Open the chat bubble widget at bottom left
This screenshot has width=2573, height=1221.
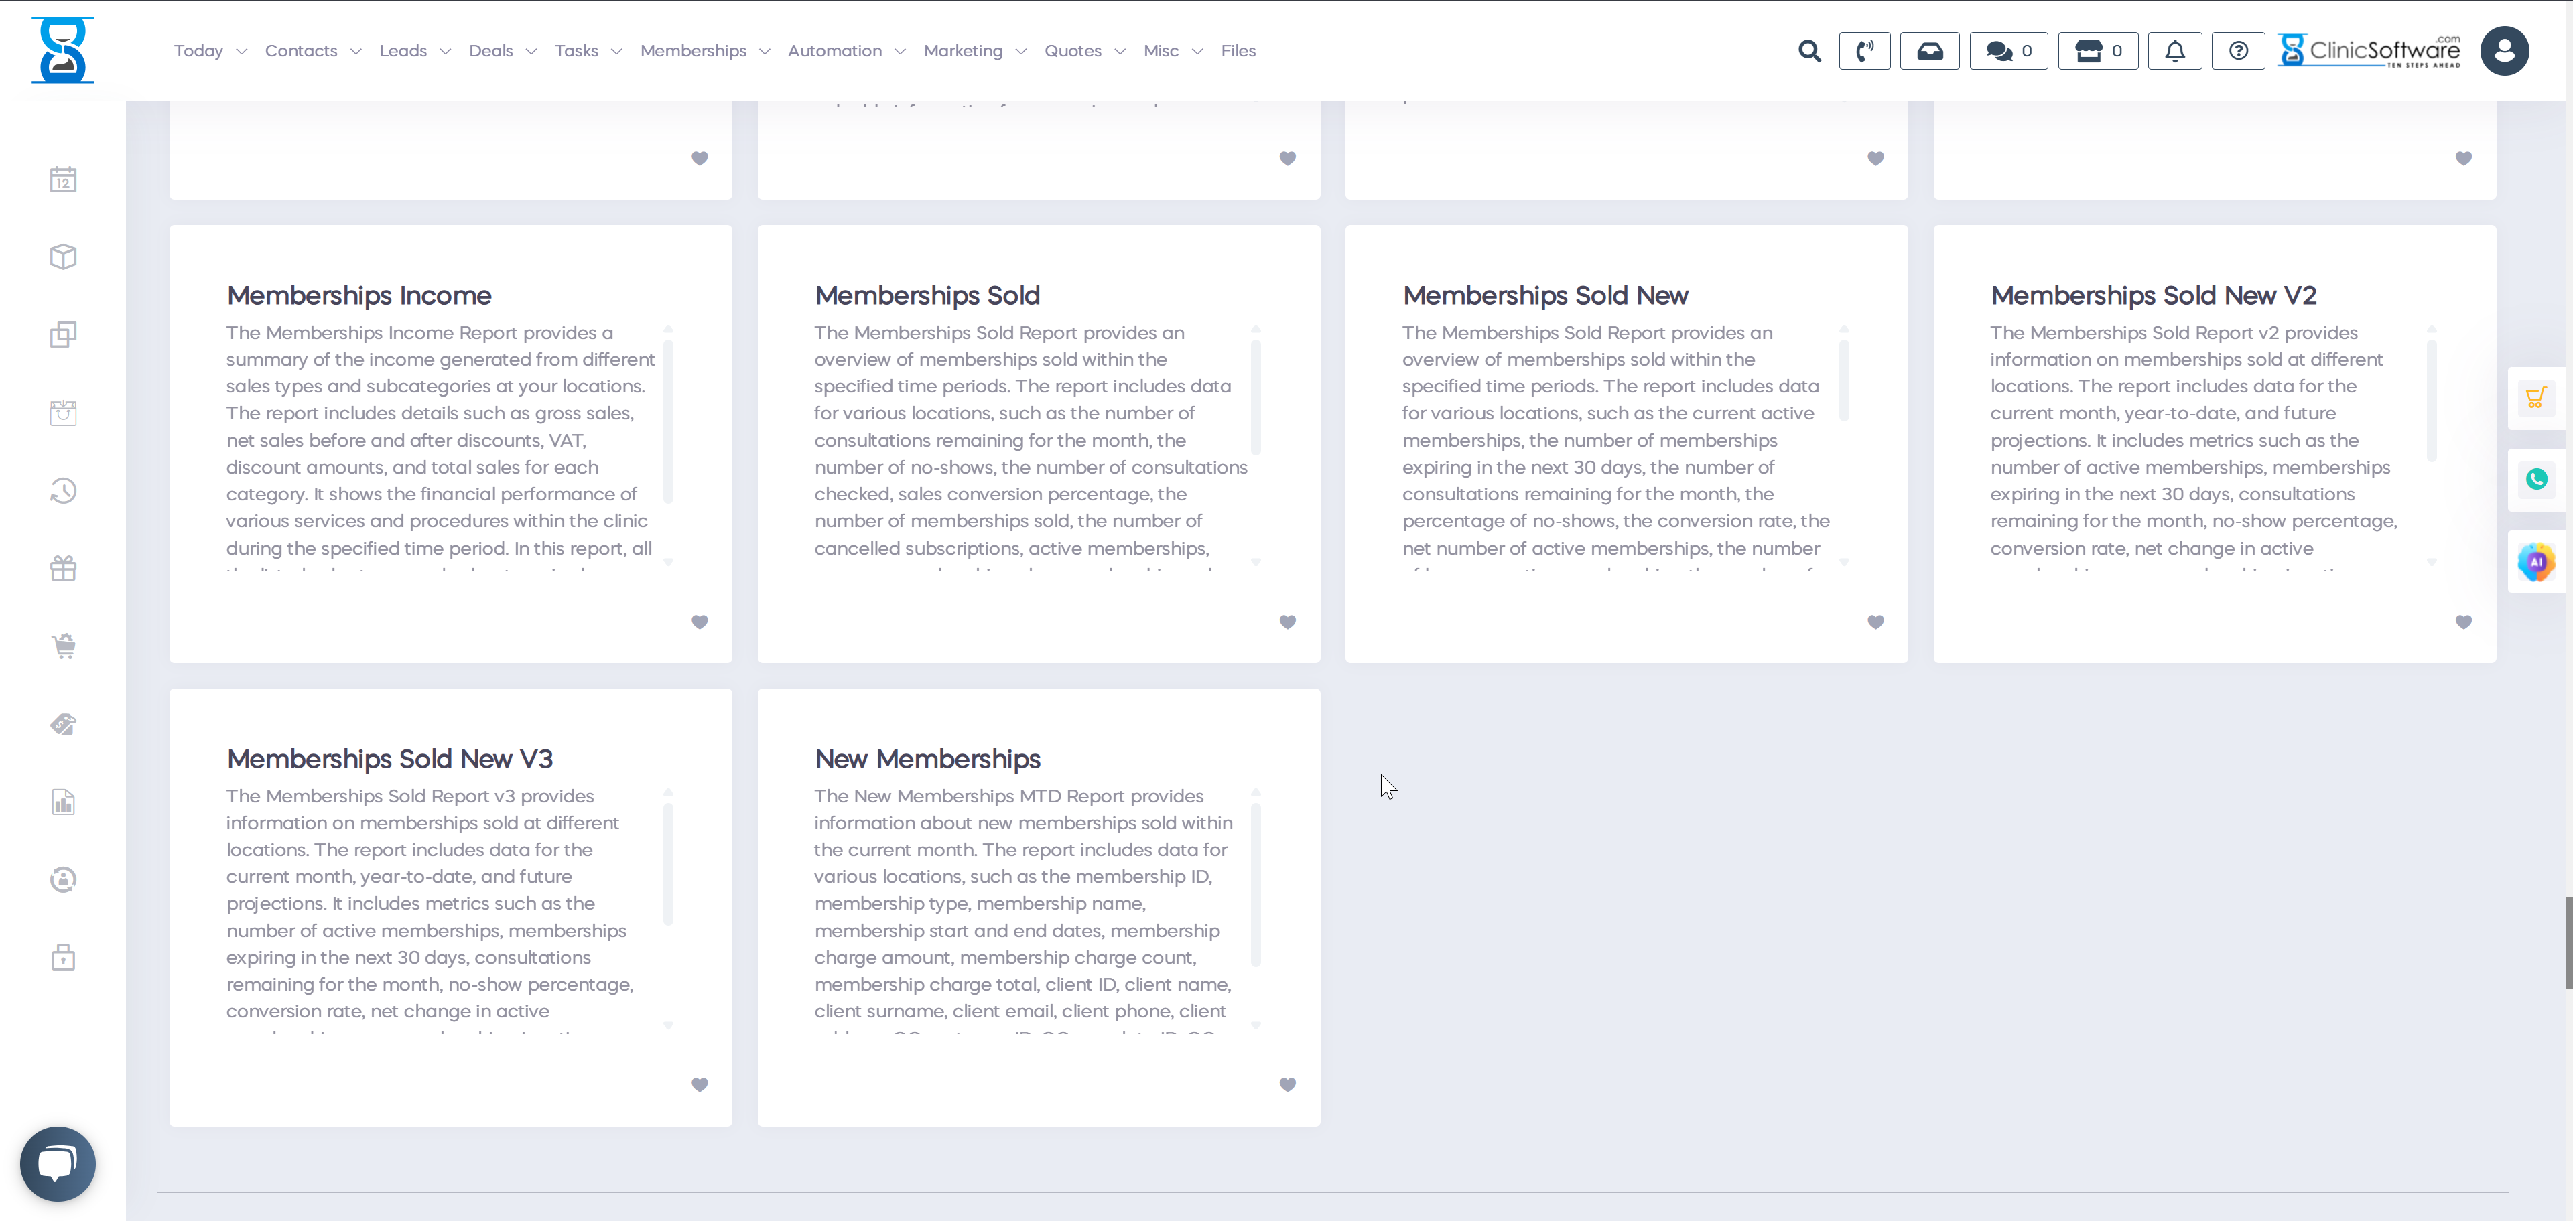[57, 1163]
